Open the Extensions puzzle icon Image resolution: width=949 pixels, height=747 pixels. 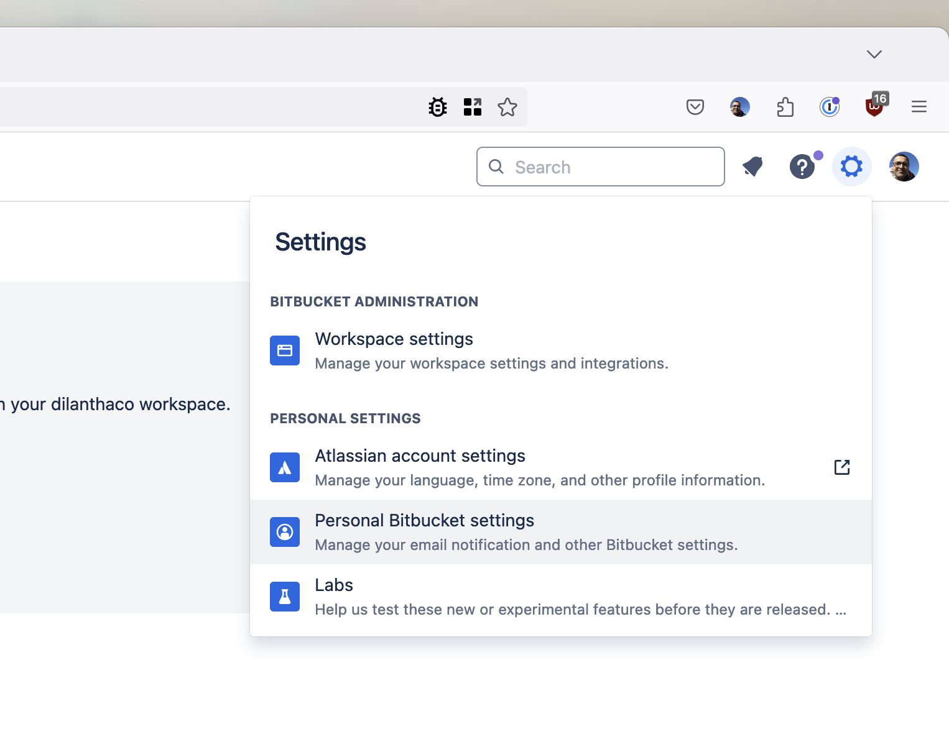(x=785, y=107)
